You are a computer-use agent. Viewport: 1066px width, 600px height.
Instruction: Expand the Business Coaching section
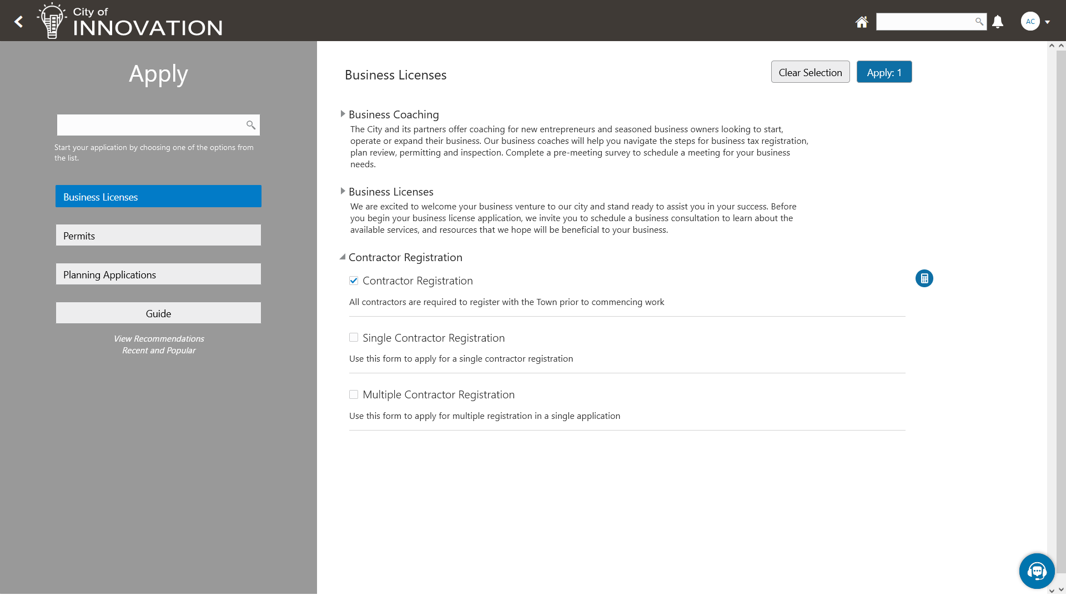tap(342, 114)
